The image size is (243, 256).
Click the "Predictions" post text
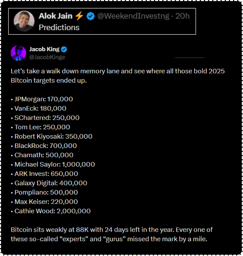pyautogui.click(x=59, y=27)
